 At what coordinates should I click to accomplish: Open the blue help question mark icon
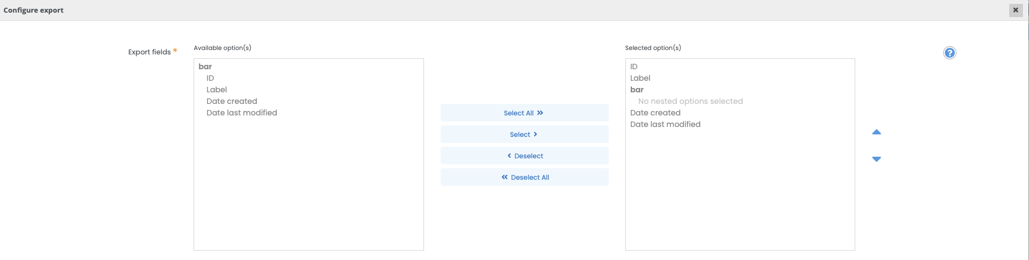(949, 53)
